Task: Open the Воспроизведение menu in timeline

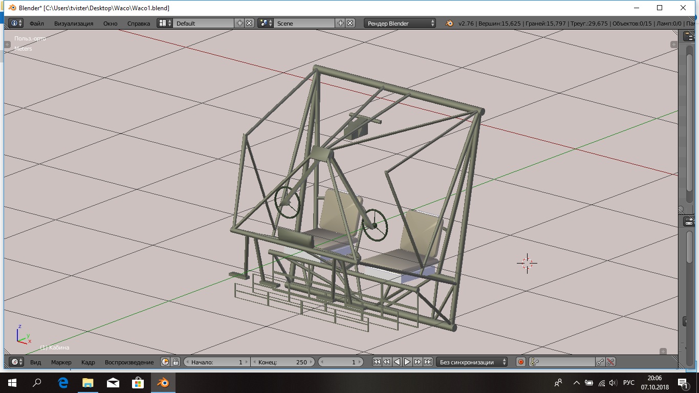Action: pyautogui.click(x=129, y=362)
